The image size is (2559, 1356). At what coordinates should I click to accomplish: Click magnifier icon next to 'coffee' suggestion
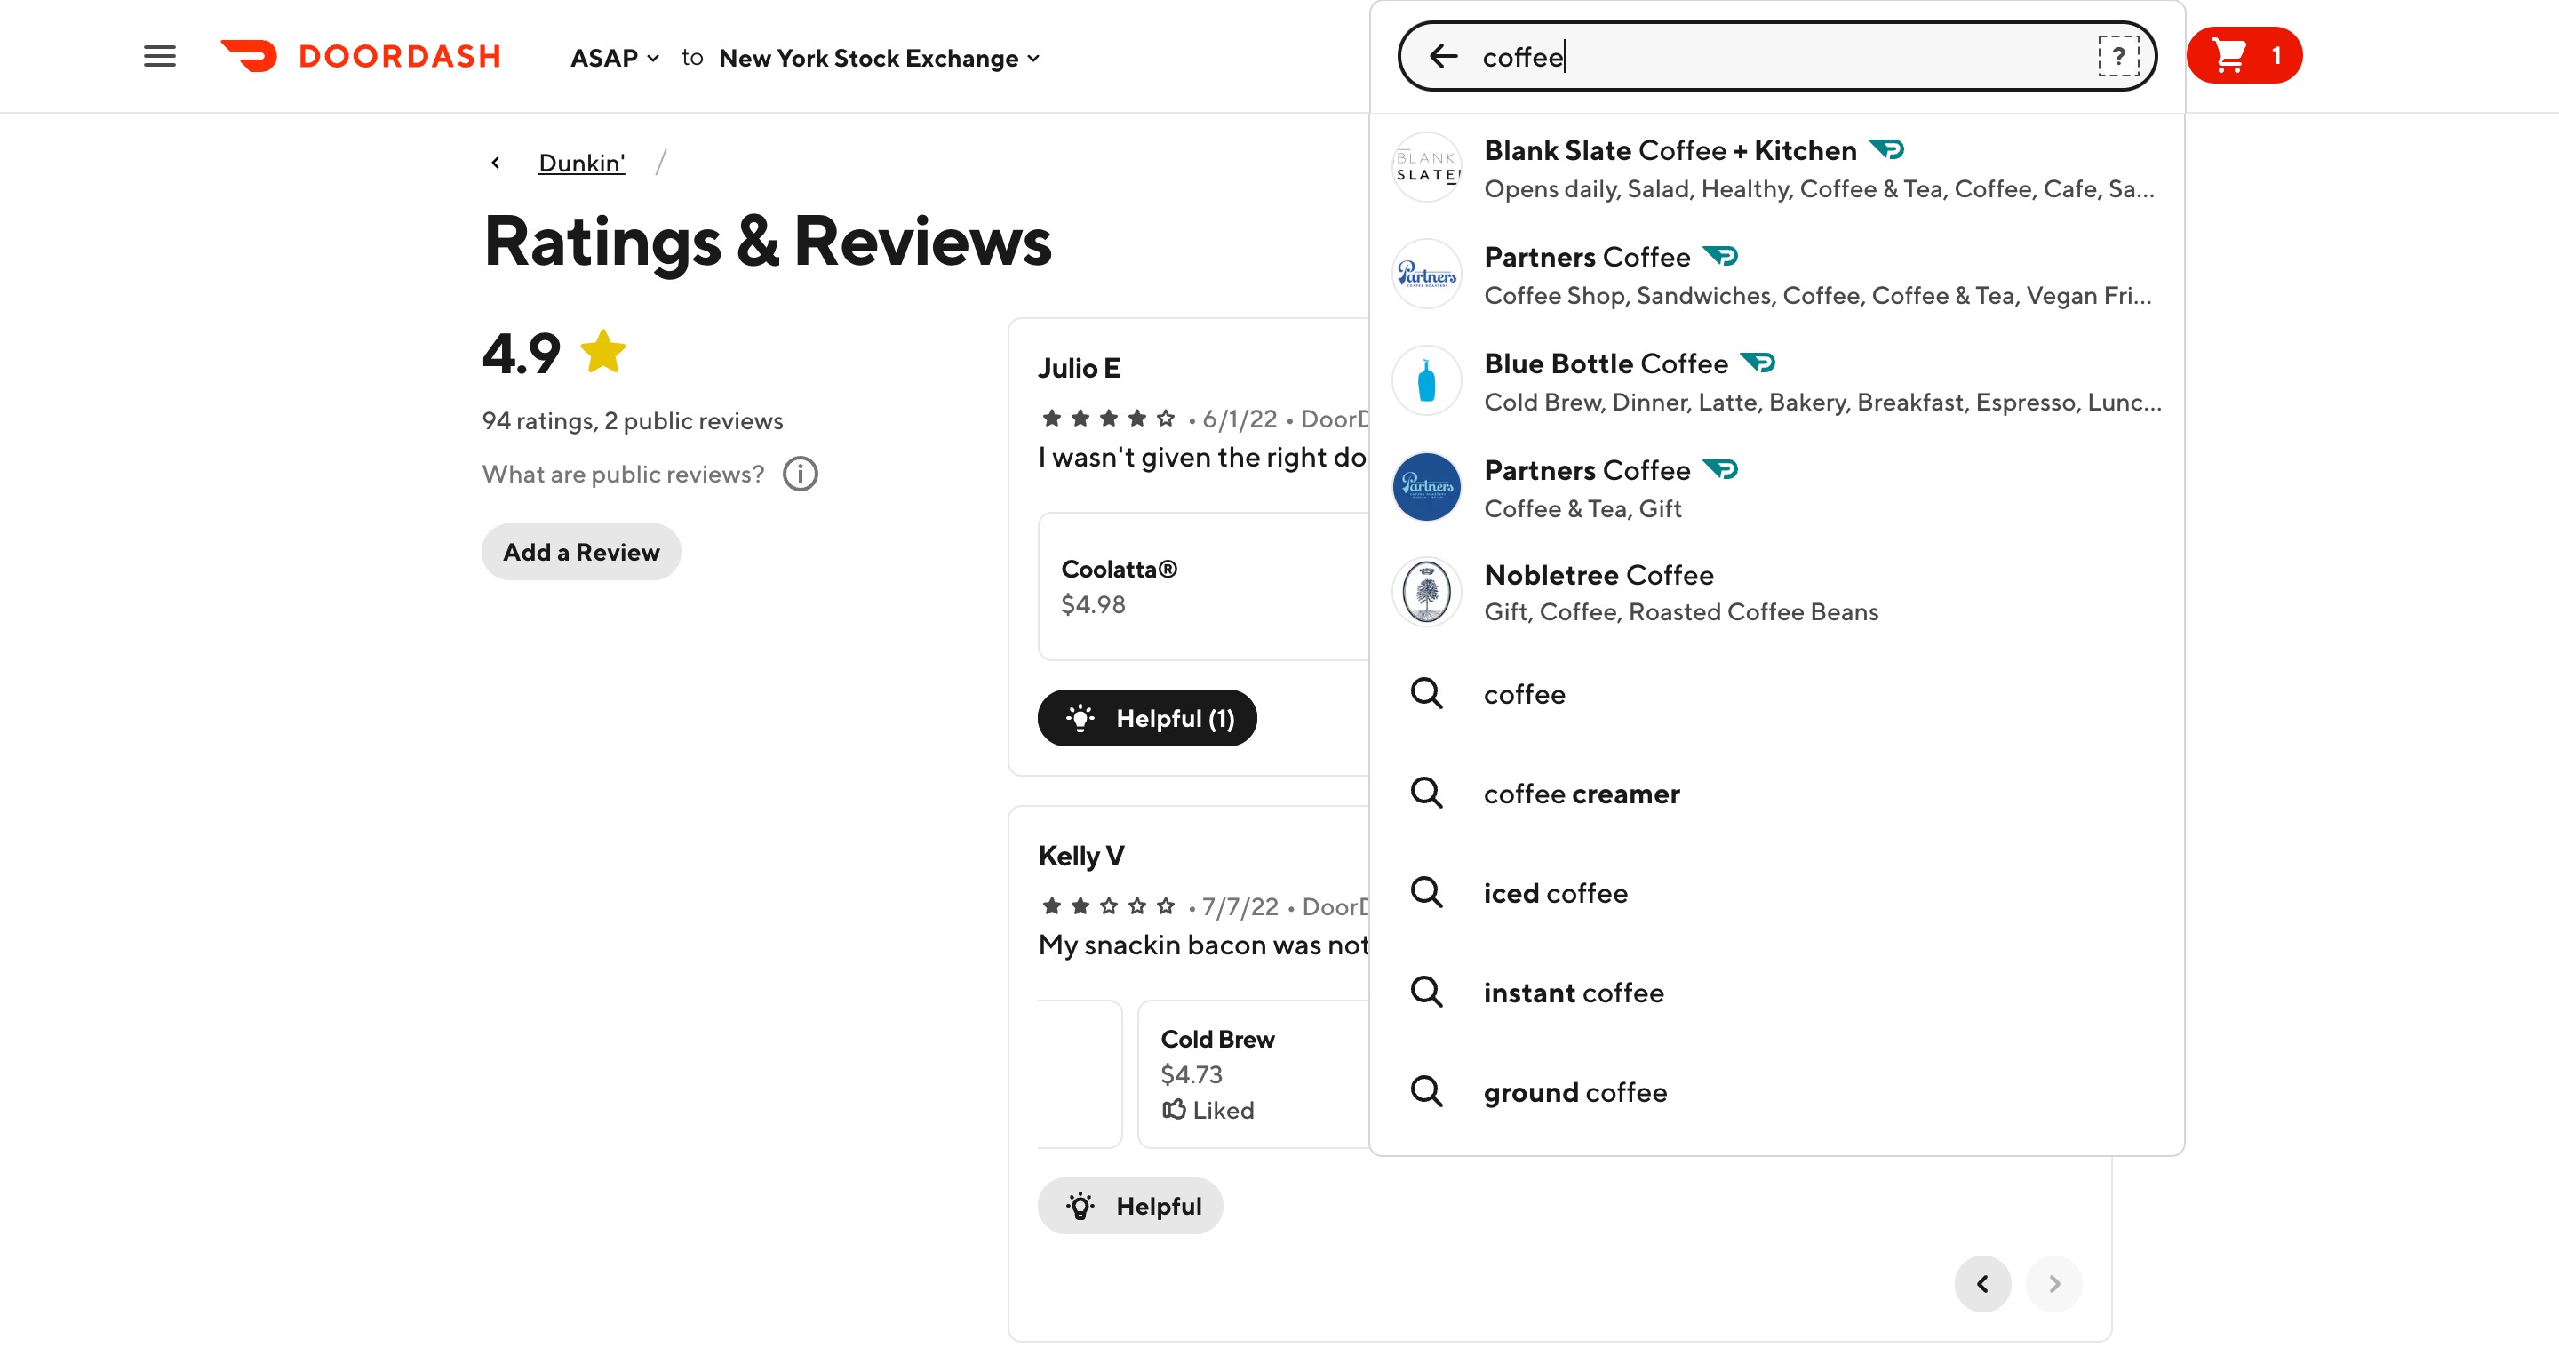pyautogui.click(x=1426, y=693)
